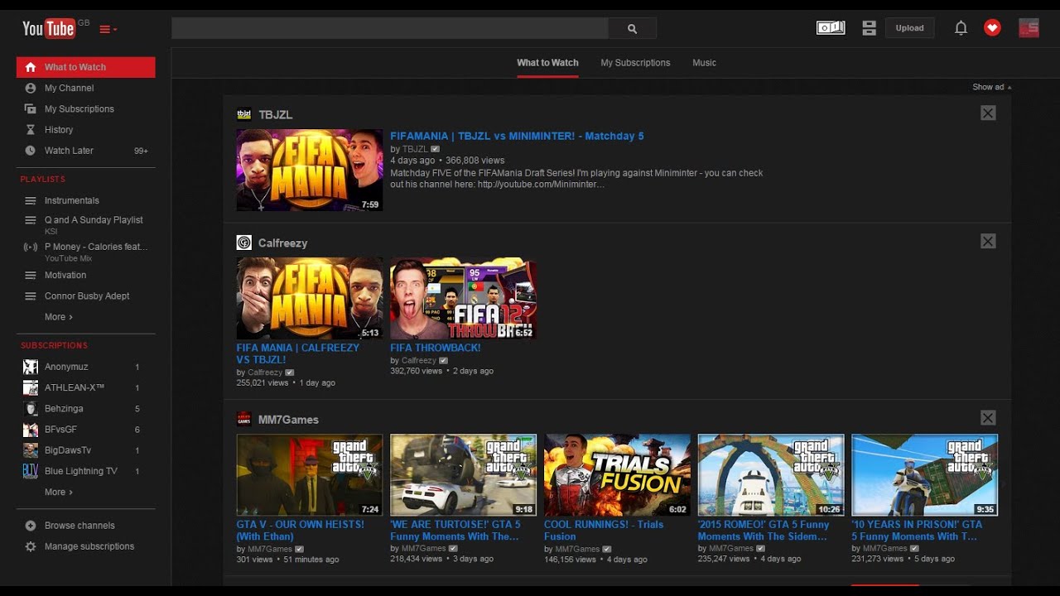The image size is (1060, 596).
Task: Open the Connor Busby Adept playlist
Action: [85, 296]
